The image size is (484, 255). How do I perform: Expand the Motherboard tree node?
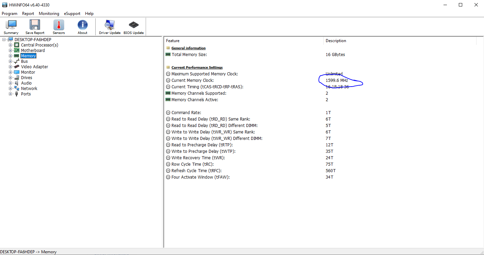coord(11,50)
